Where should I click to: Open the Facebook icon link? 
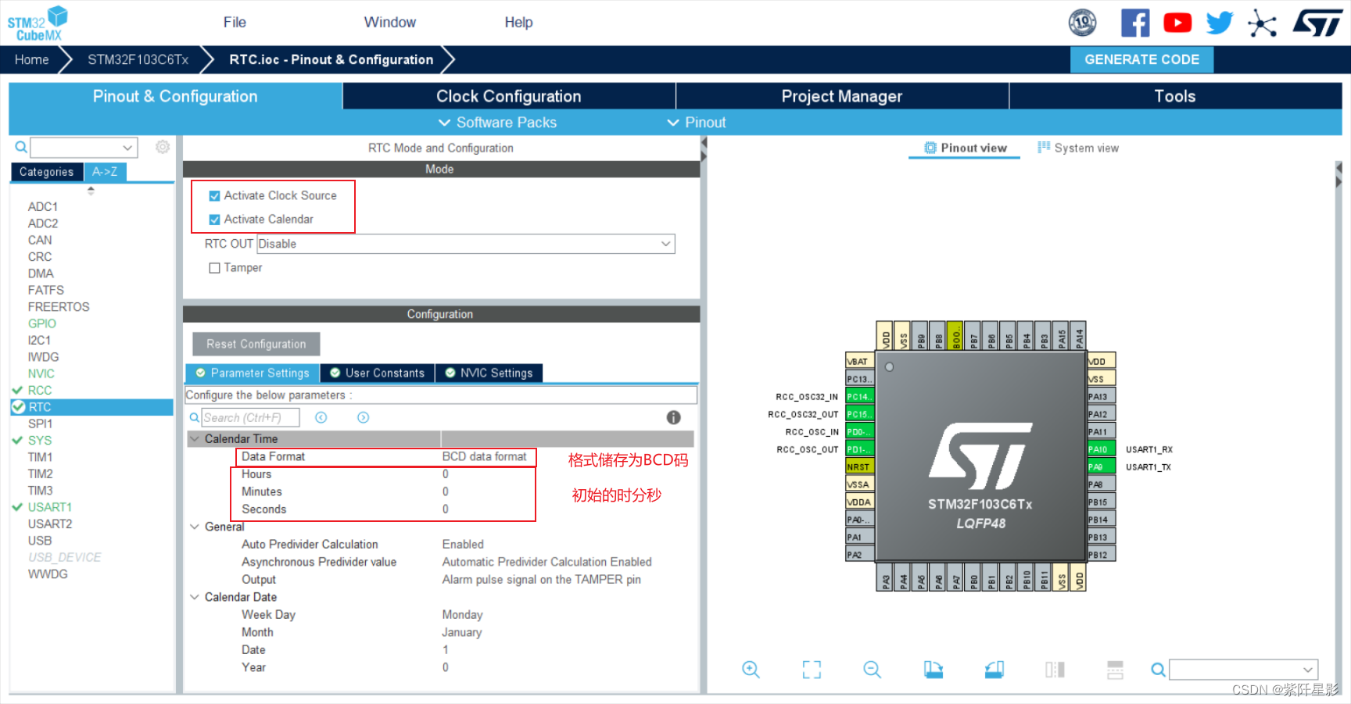coord(1135,23)
